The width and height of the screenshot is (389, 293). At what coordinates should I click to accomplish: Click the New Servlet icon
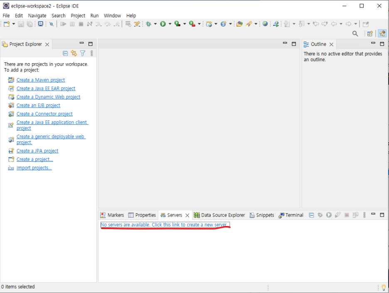224,24
